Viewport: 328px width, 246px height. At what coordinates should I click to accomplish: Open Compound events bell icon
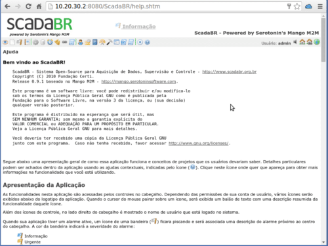(x=57, y=42)
